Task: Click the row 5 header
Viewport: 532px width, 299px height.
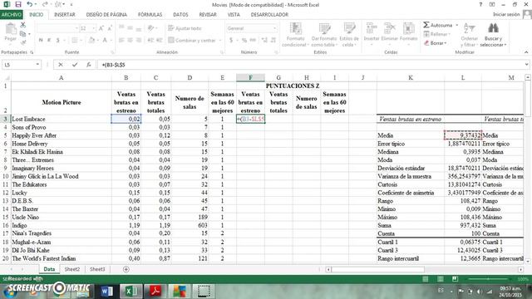Action: click(x=6, y=135)
